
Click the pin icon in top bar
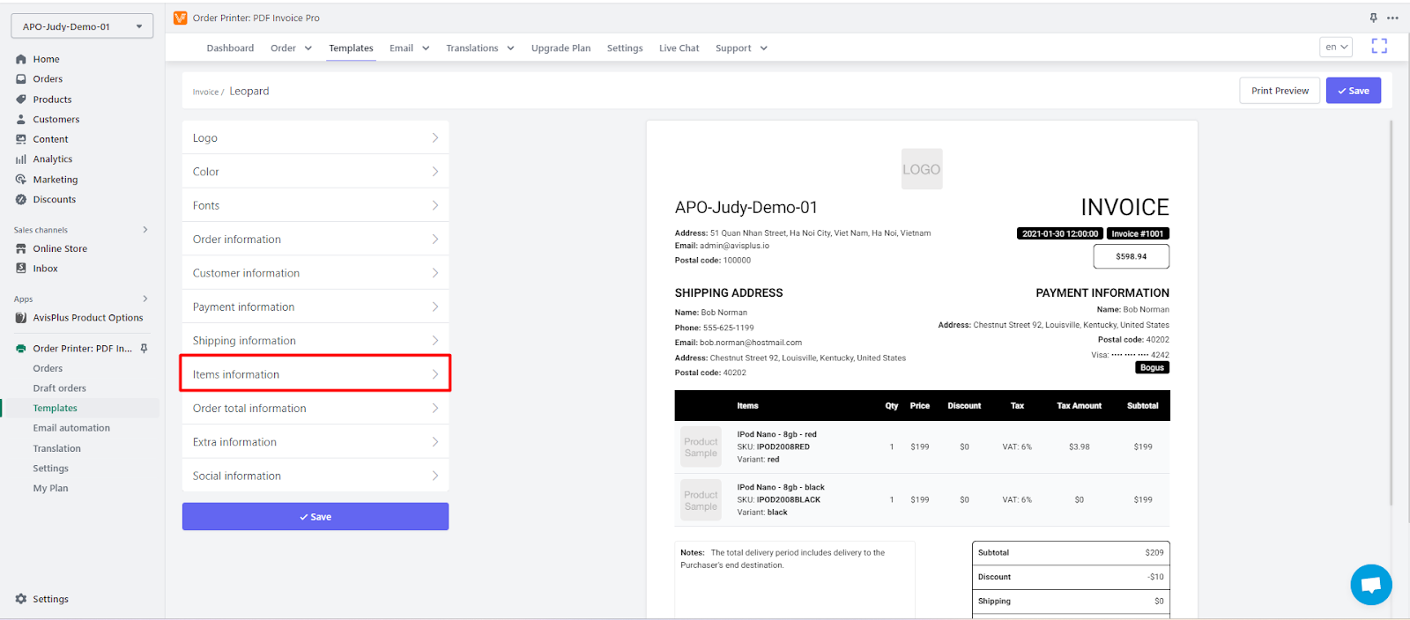pos(1373,18)
